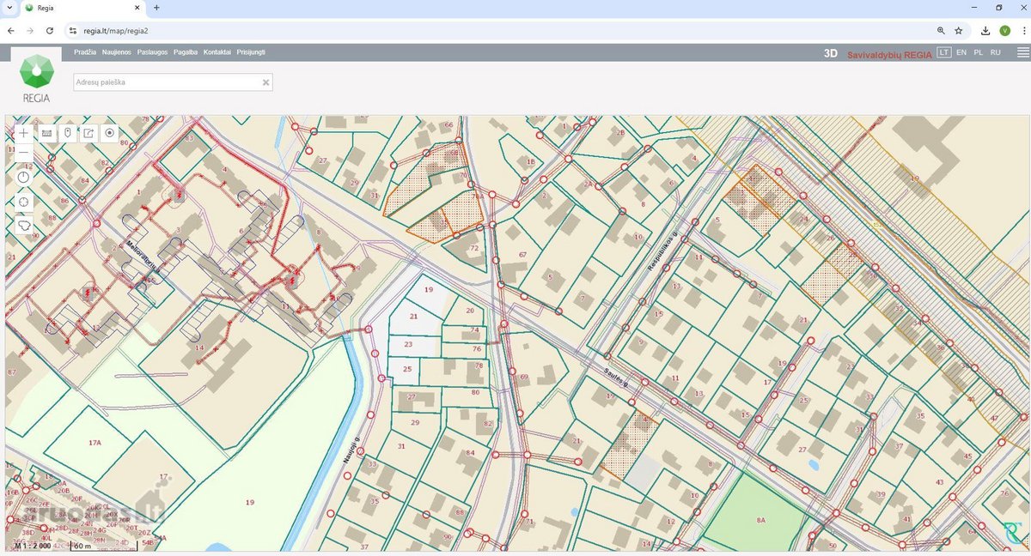Click the Savivaldybių REGIA title link
Viewport: 1031px width, 556px height.
(889, 53)
